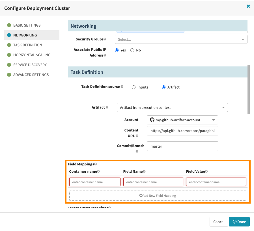
Task: Click the Done button
Action: (x=239, y=222)
